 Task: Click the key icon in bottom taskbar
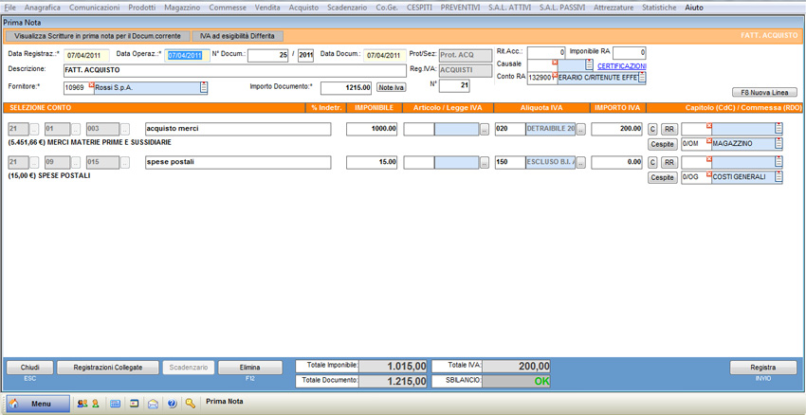(191, 403)
